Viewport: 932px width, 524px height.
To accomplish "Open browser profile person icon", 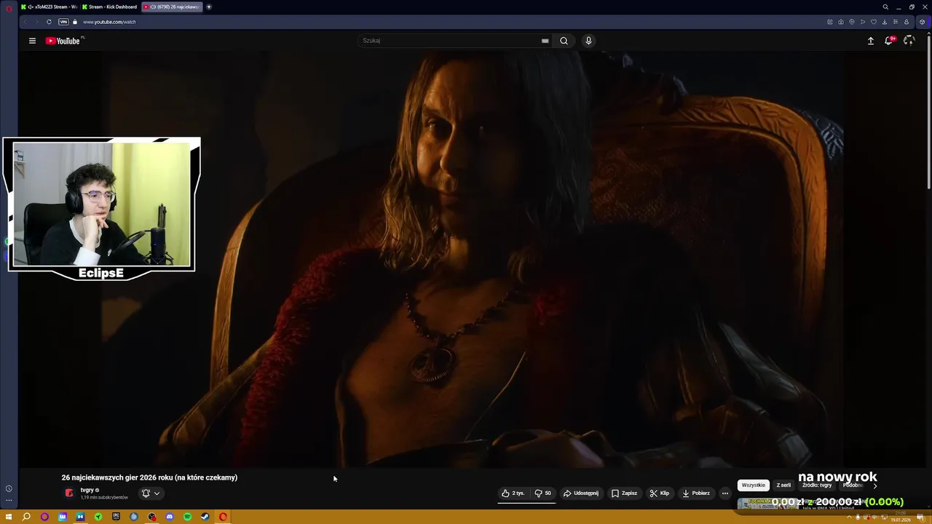I will [907, 22].
